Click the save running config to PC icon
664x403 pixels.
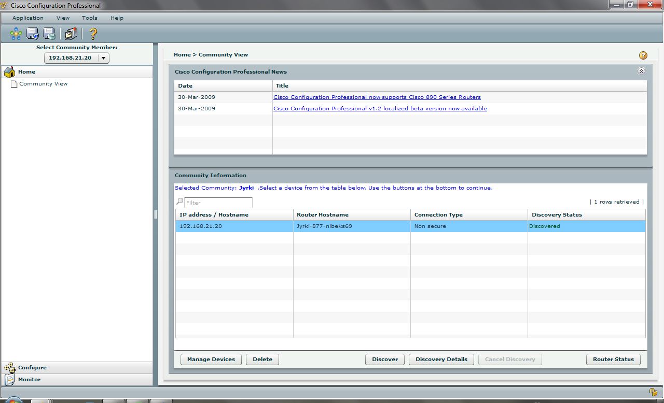coord(33,34)
